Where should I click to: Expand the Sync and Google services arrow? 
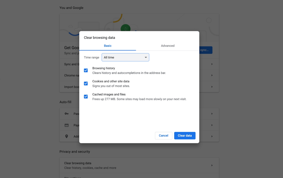tap(212, 64)
